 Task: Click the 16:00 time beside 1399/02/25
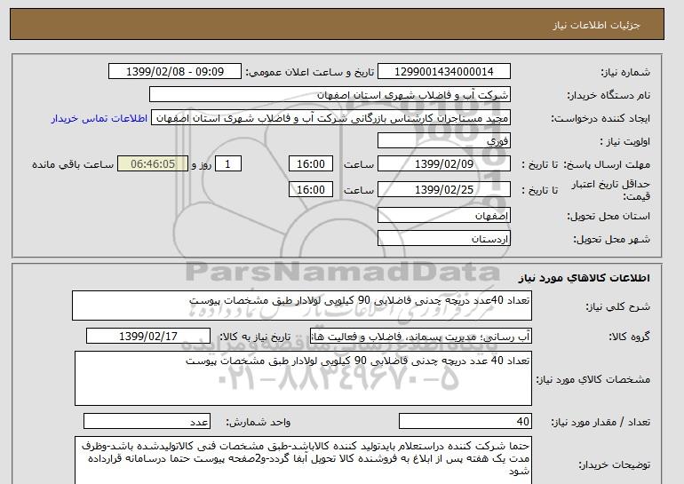(311, 190)
